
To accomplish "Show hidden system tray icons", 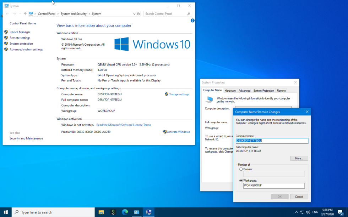I will (297, 212).
